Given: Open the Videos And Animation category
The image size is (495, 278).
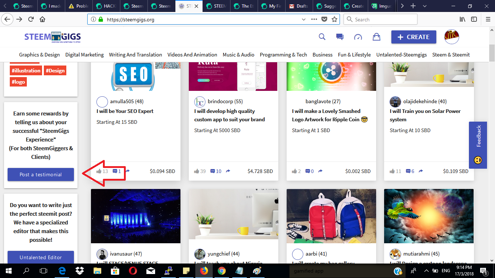Looking at the screenshot, I should 192,55.
